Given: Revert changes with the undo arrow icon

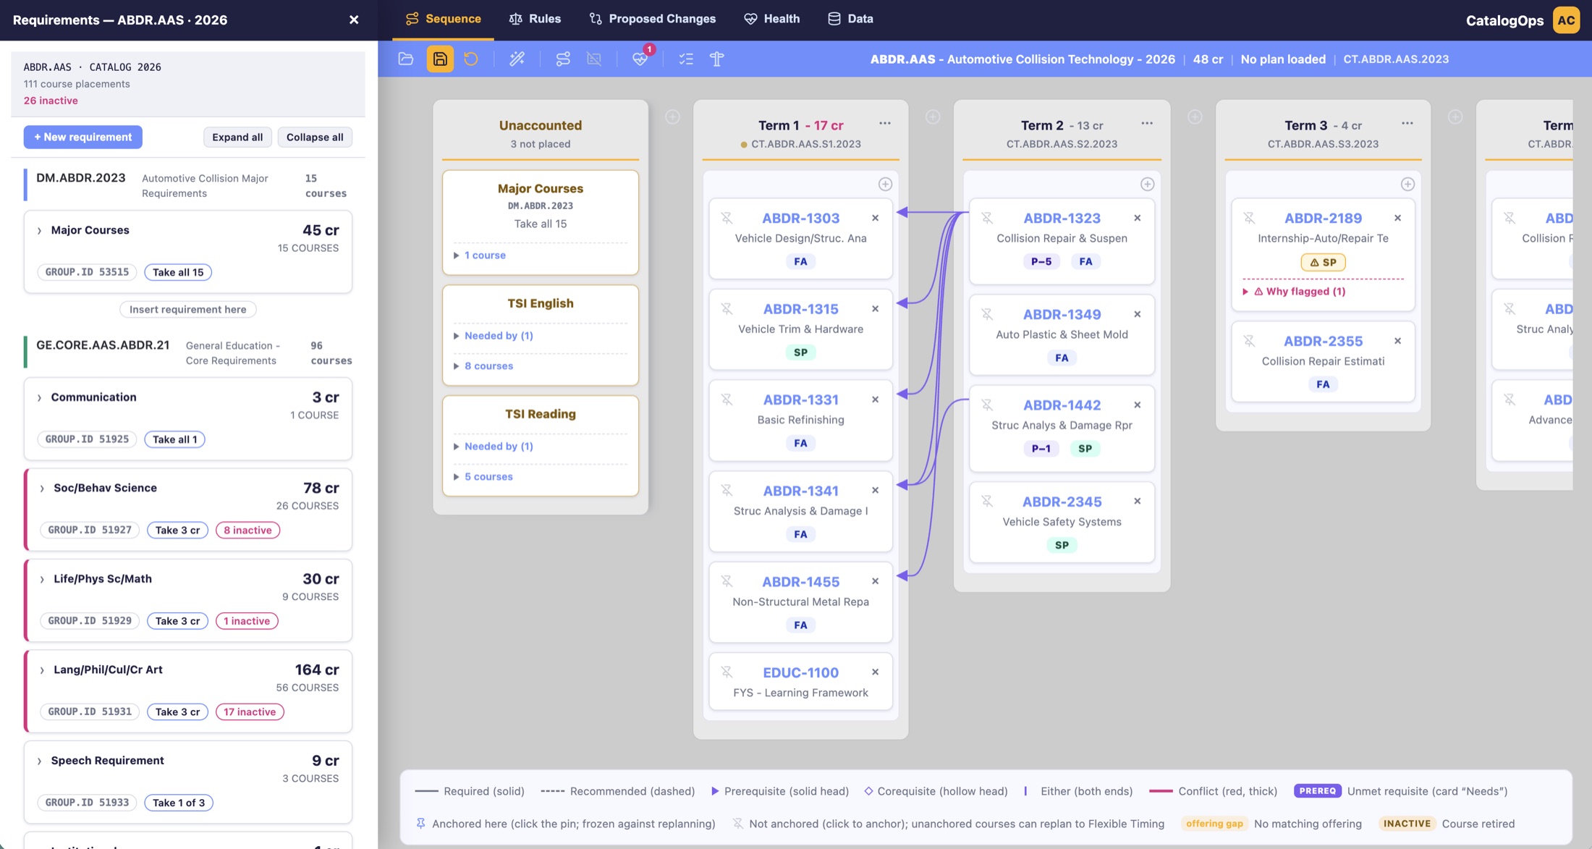Looking at the screenshot, I should [x=471, y=59].
